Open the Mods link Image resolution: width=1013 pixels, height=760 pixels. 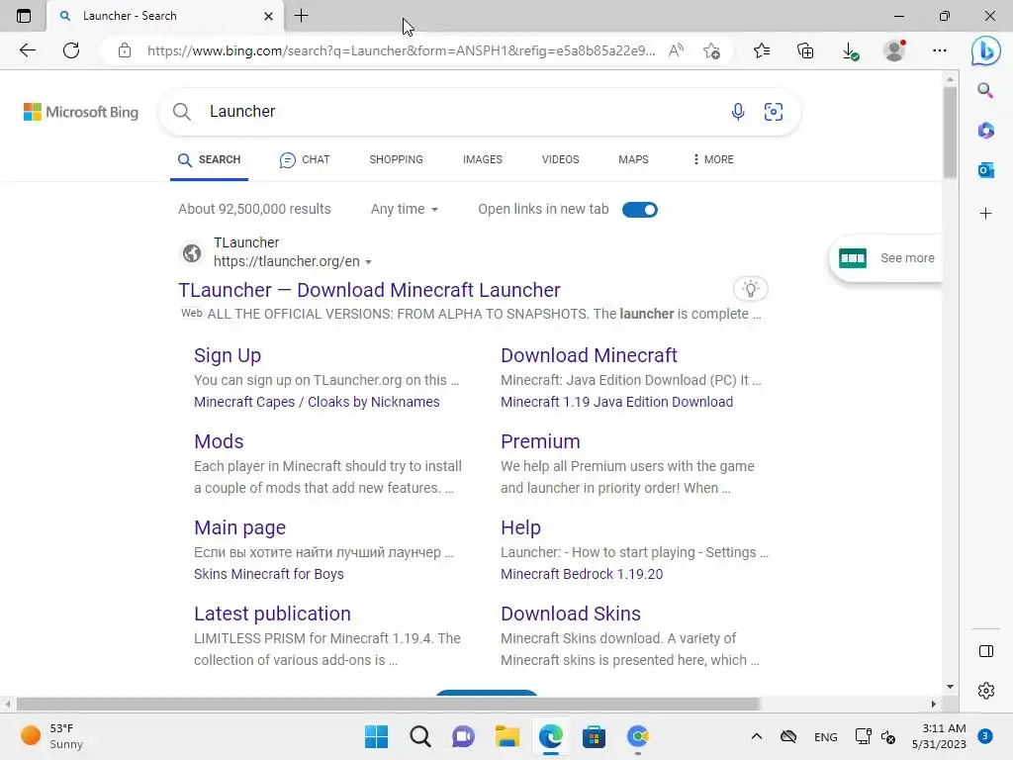(x=219, y=441)
